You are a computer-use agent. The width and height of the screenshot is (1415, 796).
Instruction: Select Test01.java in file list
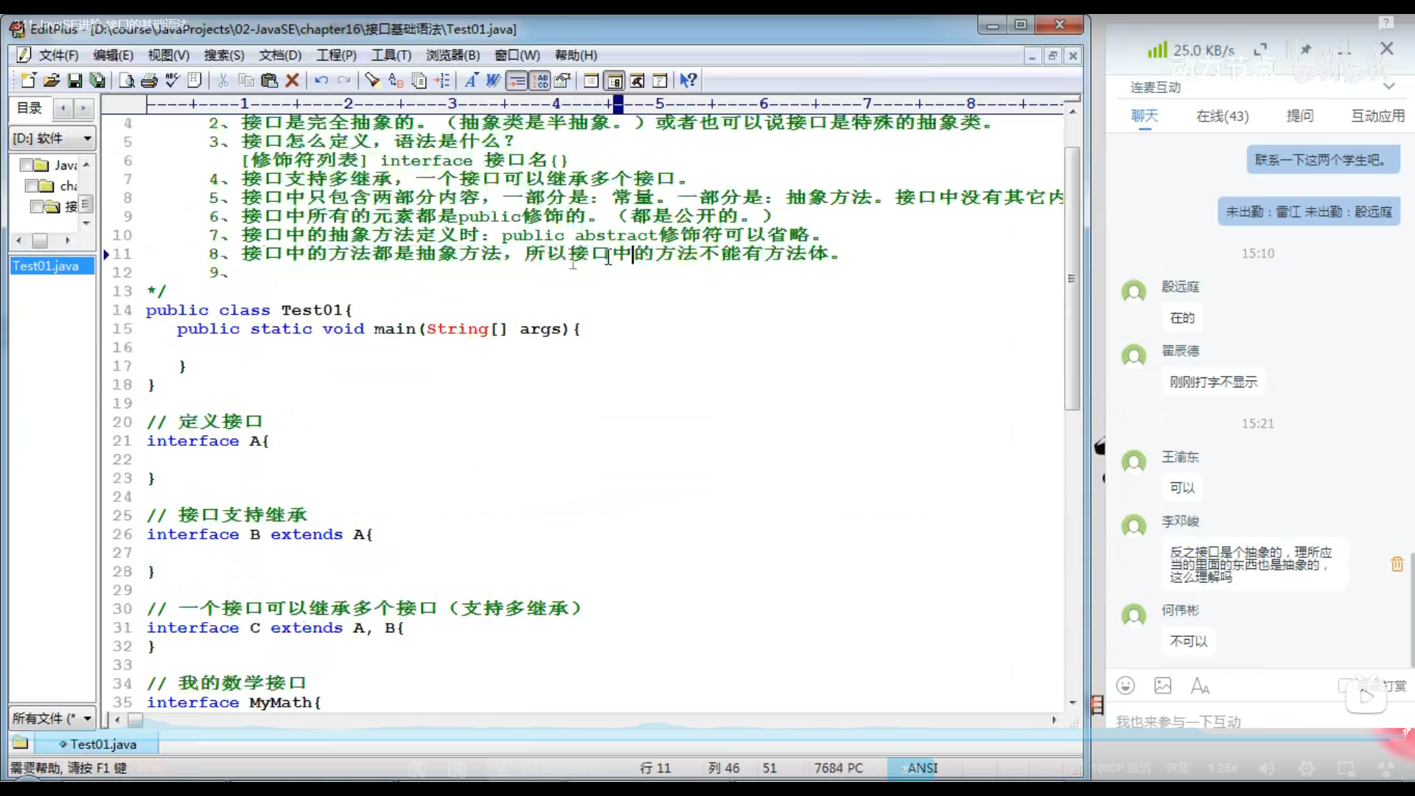pos(46,266)
